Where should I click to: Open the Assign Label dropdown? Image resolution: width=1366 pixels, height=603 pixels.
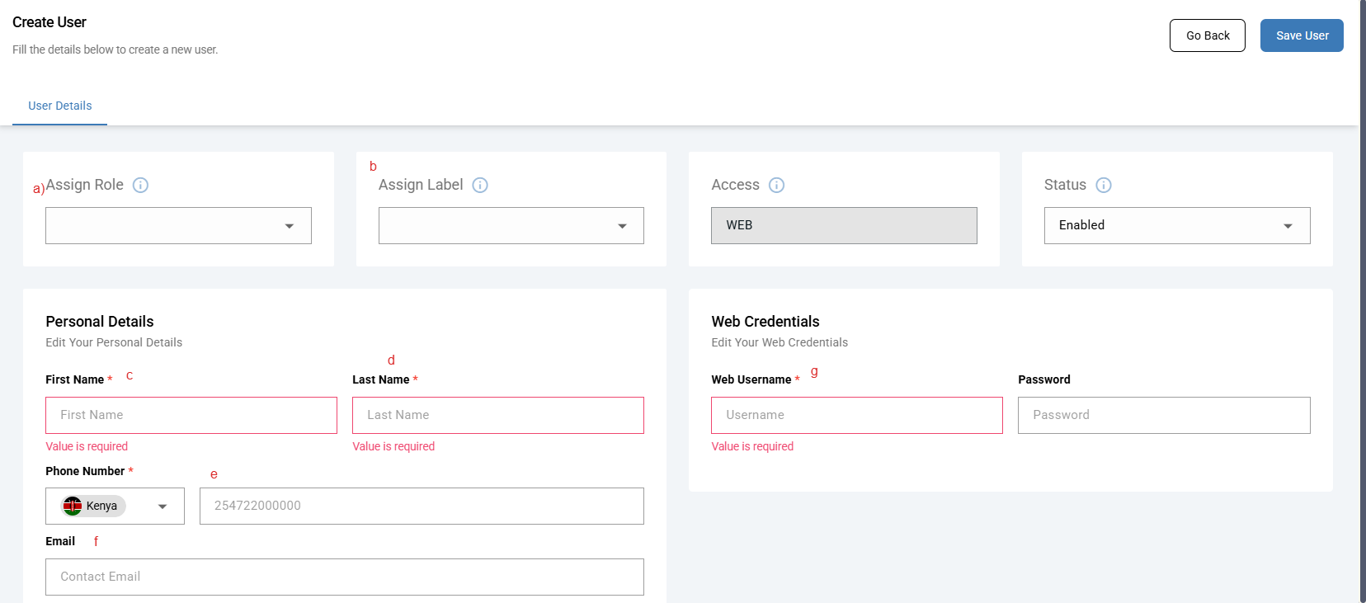coord(511,225)
